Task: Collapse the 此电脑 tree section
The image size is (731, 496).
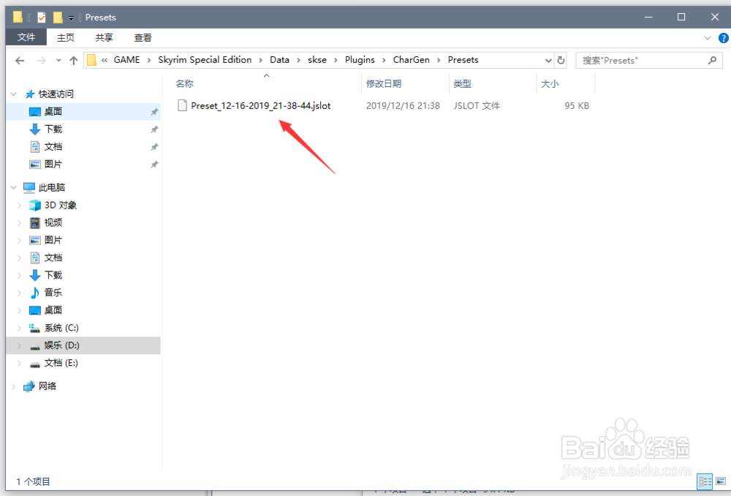Action: 13,187
